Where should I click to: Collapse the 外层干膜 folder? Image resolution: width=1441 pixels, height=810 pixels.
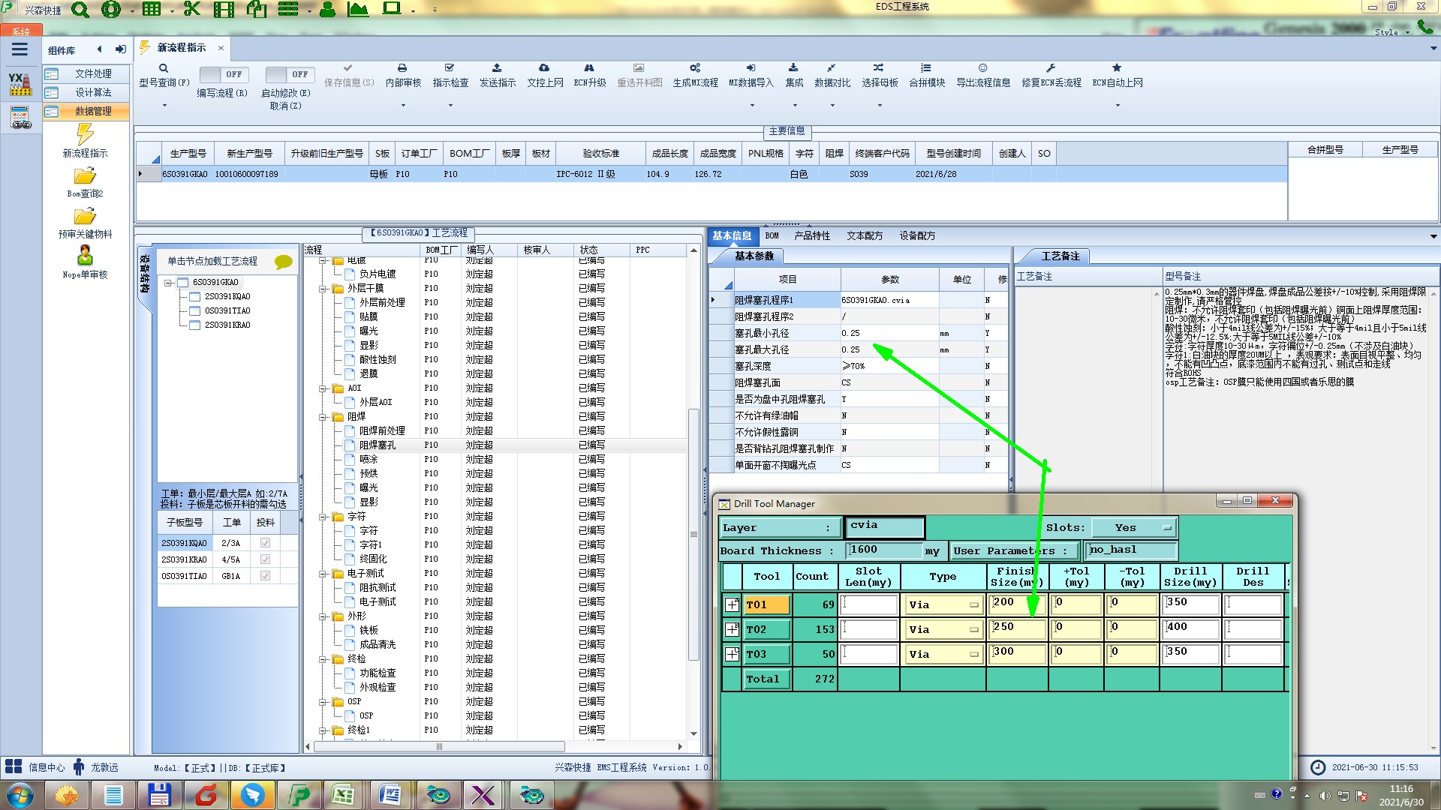tap(323, 289)
